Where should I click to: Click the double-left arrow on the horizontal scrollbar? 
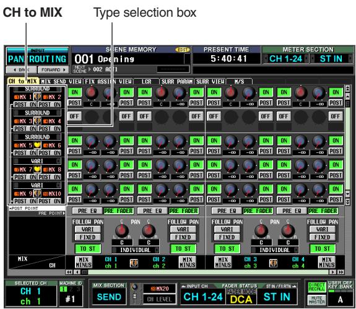click(69, 272)
